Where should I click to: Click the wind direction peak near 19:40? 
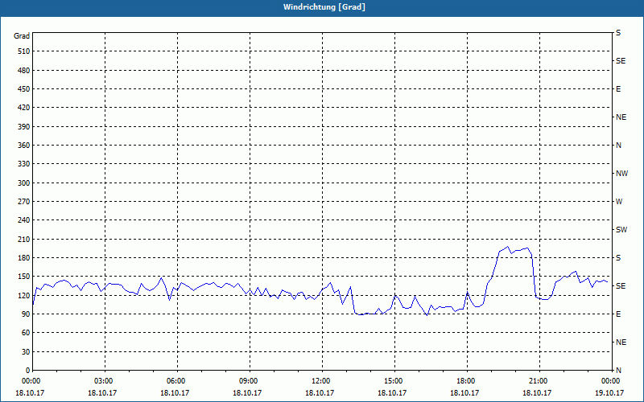[x=508, y=247]
